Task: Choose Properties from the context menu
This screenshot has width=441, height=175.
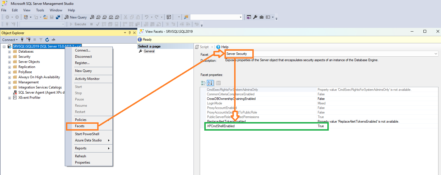Action: [x=89, y=162]
